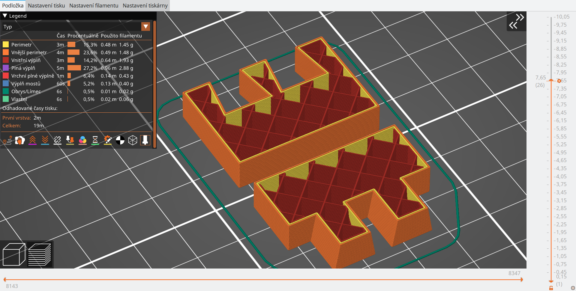Toggle wipe moves hand icon
This screenshot has width=576, height=291.
point(20,140)
